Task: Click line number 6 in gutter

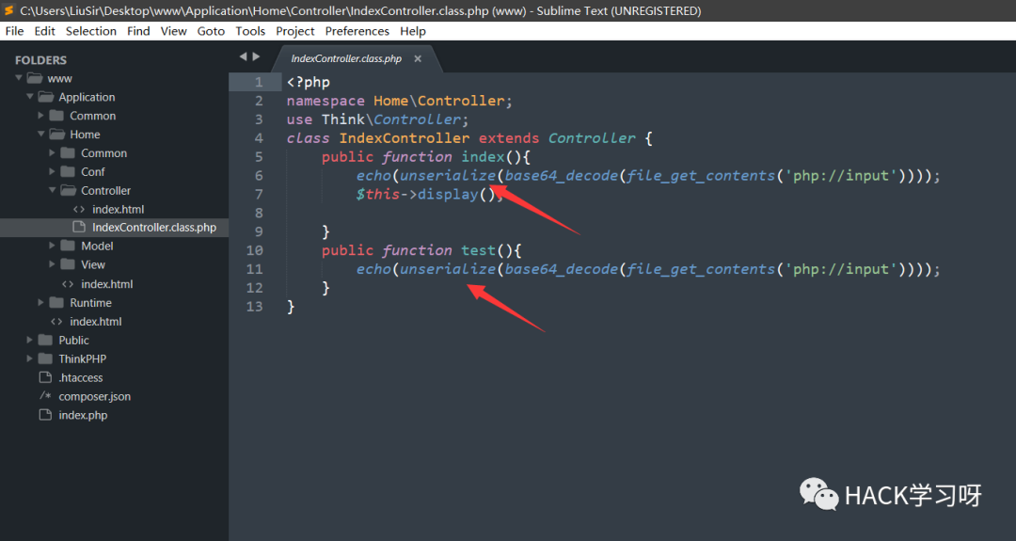Action: 259,176
